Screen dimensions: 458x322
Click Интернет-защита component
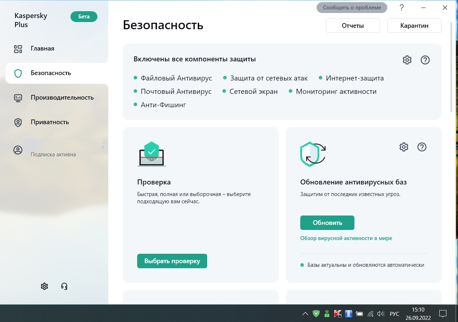pyautogui.click(x=351, y=78)
